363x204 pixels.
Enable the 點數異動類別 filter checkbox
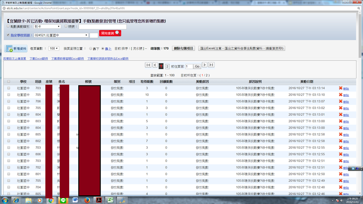[x=8, y=26]
